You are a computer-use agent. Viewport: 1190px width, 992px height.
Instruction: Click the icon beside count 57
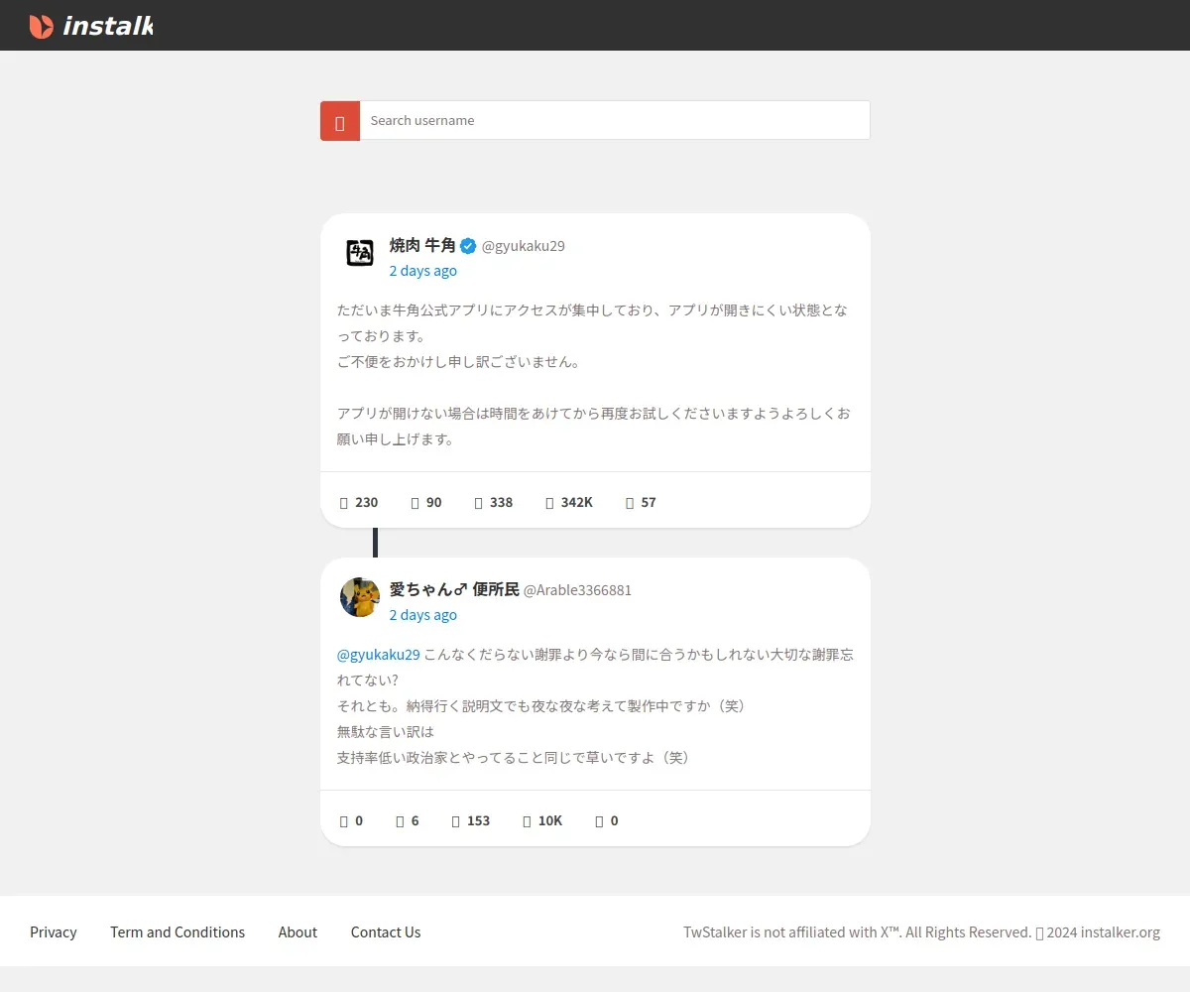tap(630, 503)
